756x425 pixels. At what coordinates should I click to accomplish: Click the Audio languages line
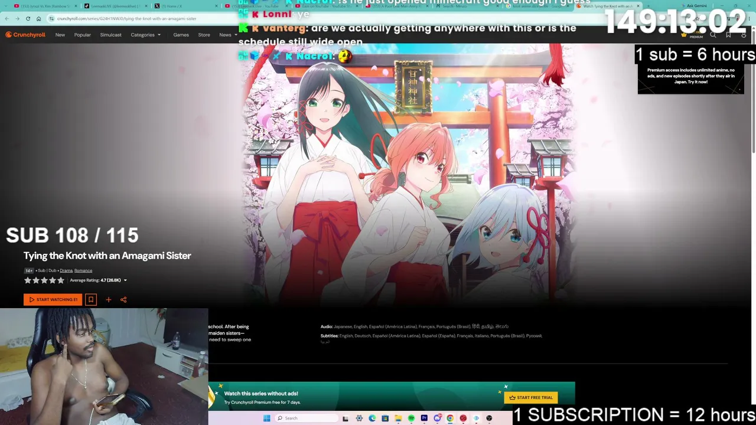click(x=415, y=326)
